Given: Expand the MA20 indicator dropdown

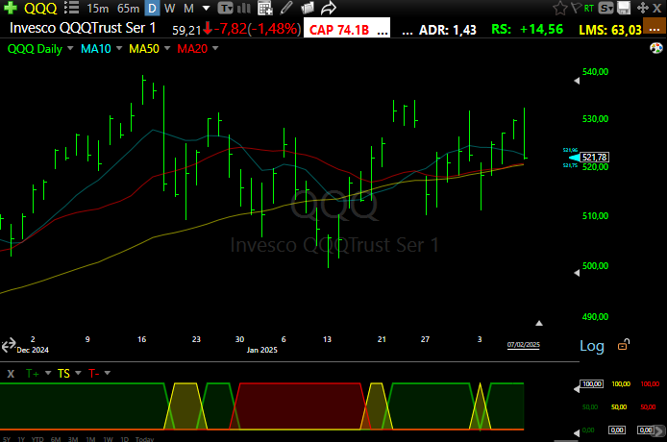Looking at the screenshot, I should (x=215, y=48).
